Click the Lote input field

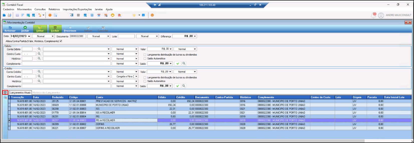click(126, 36)
